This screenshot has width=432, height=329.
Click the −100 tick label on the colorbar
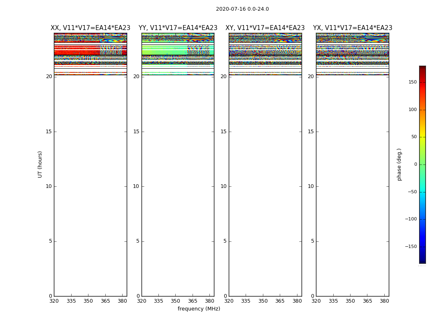point(411,219)
